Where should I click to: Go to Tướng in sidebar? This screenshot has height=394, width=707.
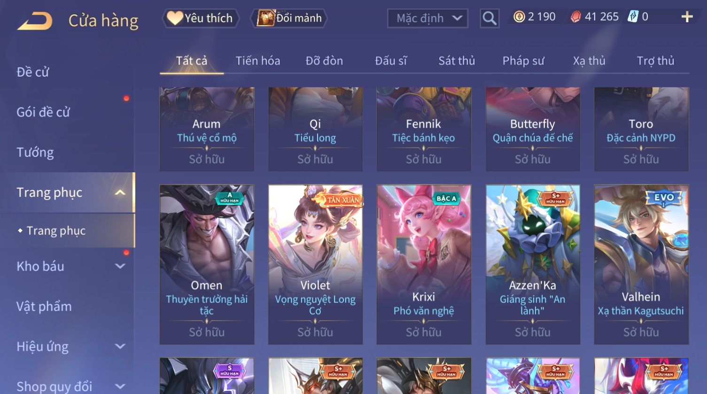point(35,152)
